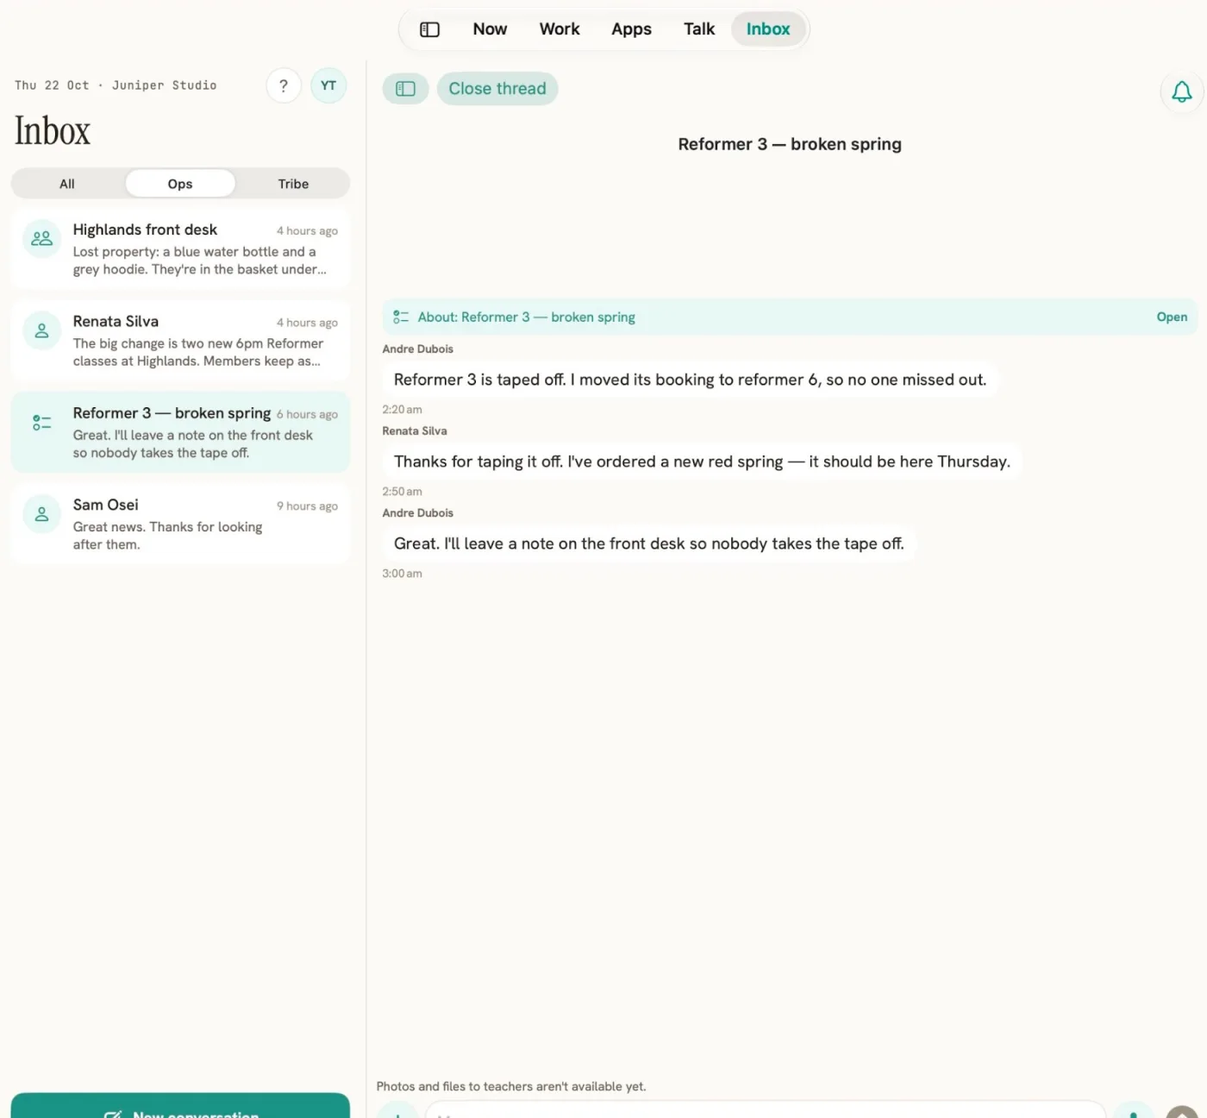Image resolution: width=1207 pixels, height=1118 pixels.
Task: Switch filter to All
Action: (67, 184)
